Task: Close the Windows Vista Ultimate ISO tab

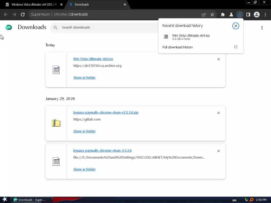Action: tap(61, 4)
